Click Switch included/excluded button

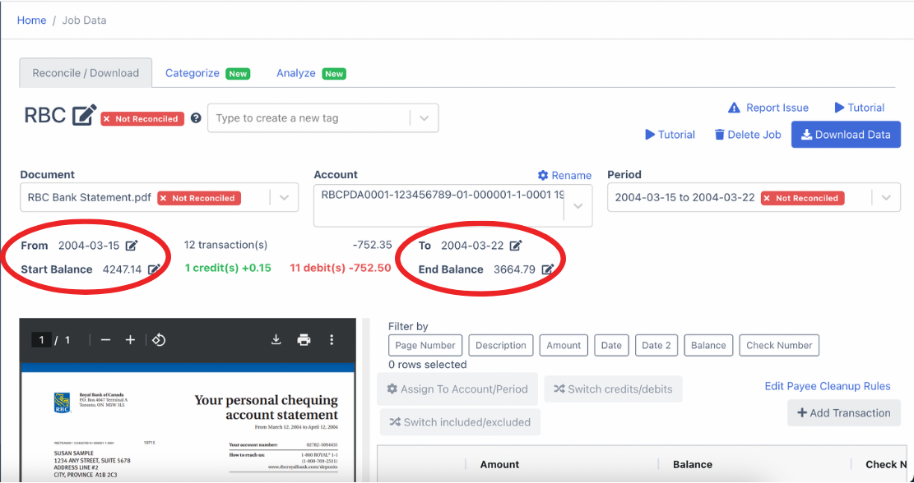coord(460,422)
